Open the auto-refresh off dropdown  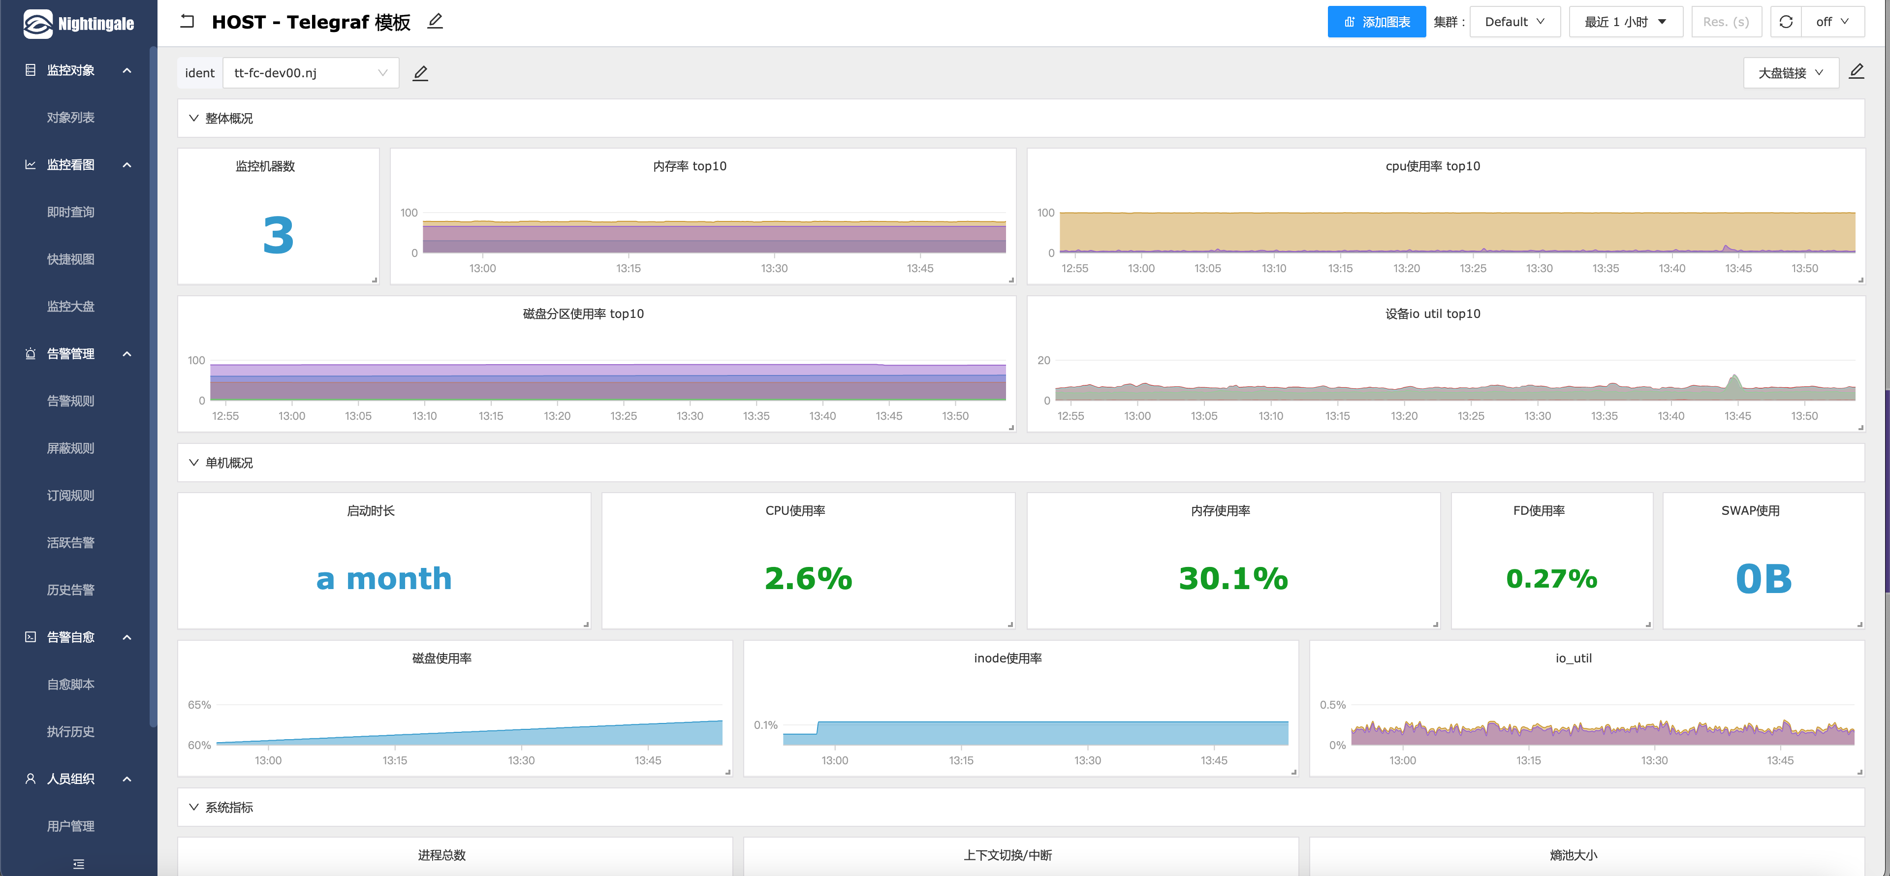(1832, 22)
